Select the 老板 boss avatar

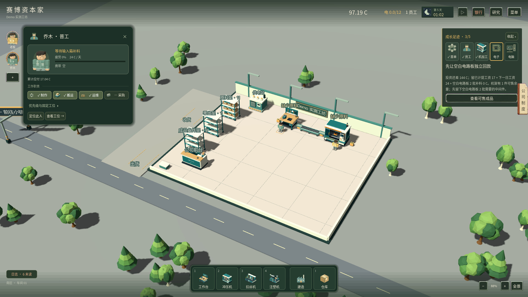(x=13, y=38)
